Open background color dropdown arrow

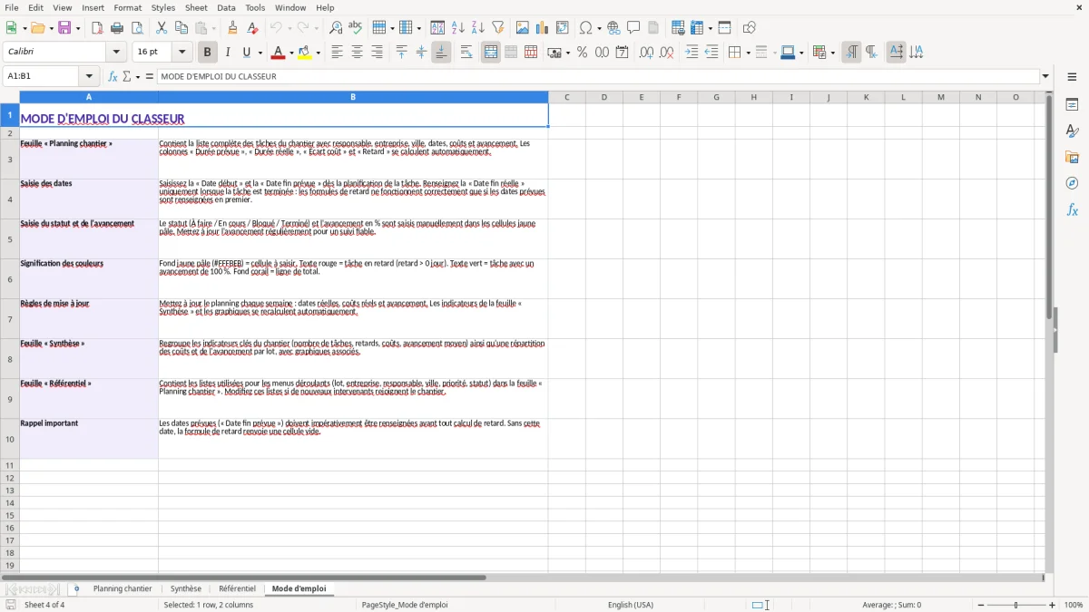click(318, 53)
